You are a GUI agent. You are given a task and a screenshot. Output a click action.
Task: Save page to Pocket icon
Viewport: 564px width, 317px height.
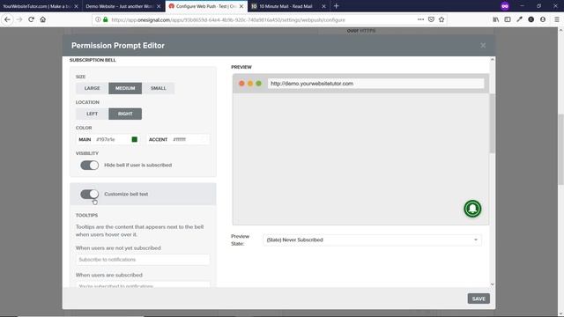[431, 19]
